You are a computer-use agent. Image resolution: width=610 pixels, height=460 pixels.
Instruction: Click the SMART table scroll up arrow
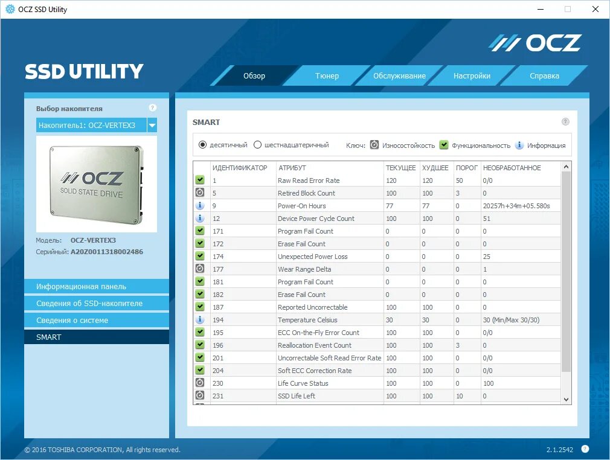(566, 167)
